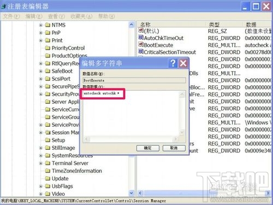Select the TimeZoneInformation tree entry

pyautogui.click(x=77, y=171)
